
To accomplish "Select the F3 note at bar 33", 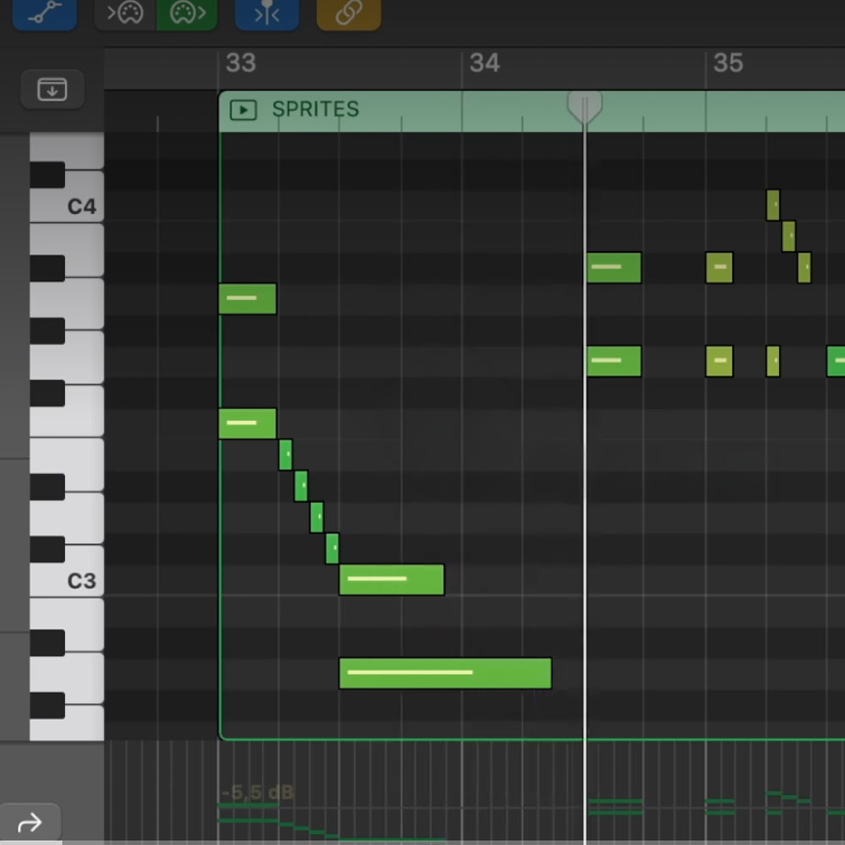I will [x=248, y=423].
